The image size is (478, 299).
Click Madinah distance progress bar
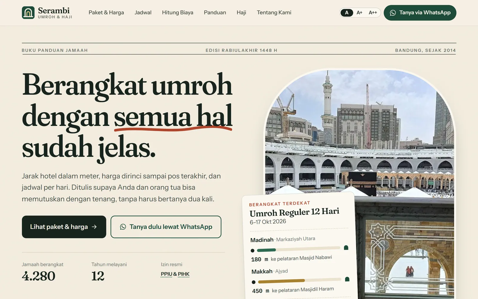click(x=298, y=249)
